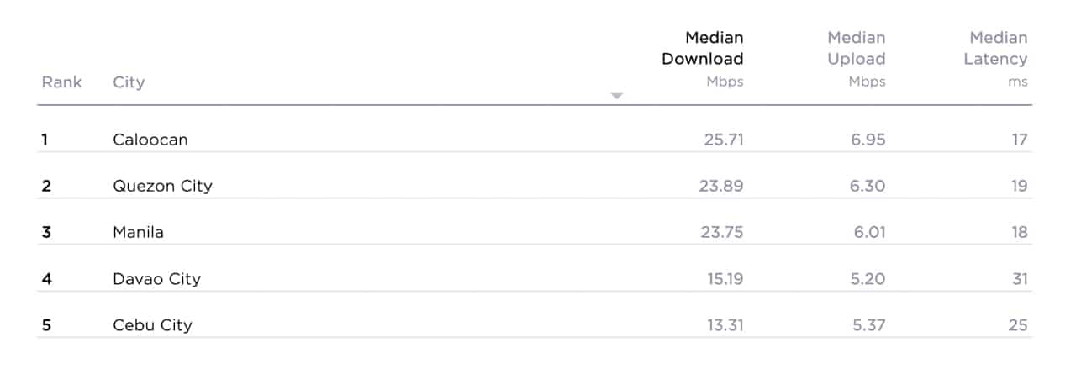Select the Cebu City entry
Viewport: 1076px width, 369px height.
(x=152, y=324)
